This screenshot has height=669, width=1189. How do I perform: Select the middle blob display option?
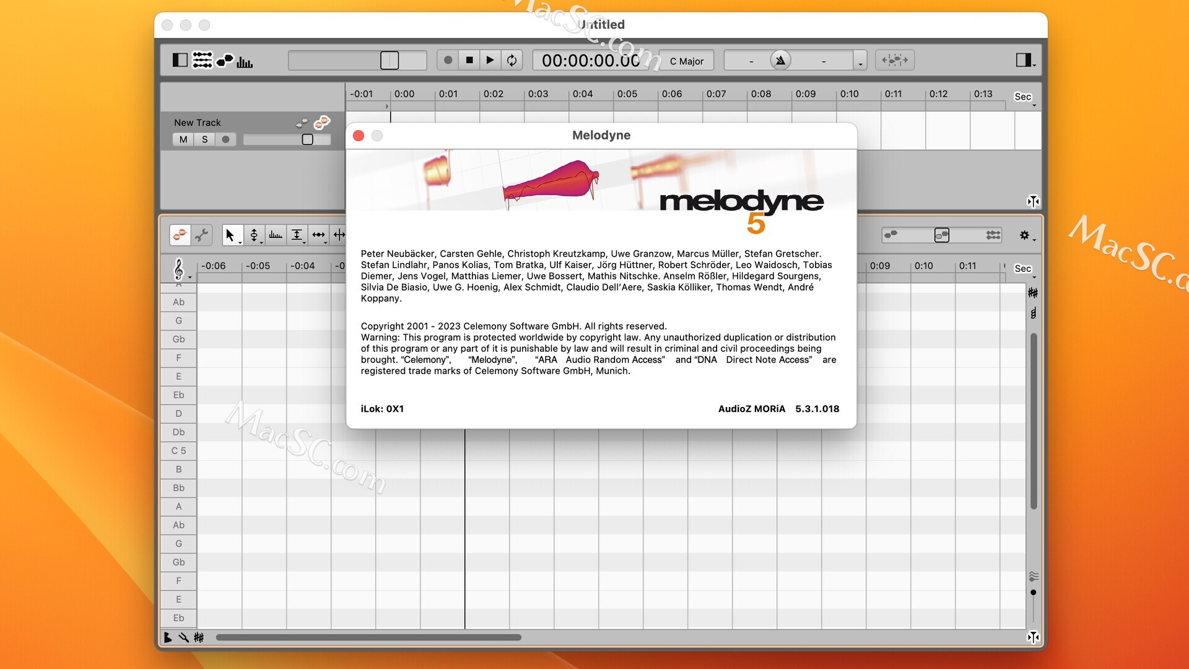point(941,235)
